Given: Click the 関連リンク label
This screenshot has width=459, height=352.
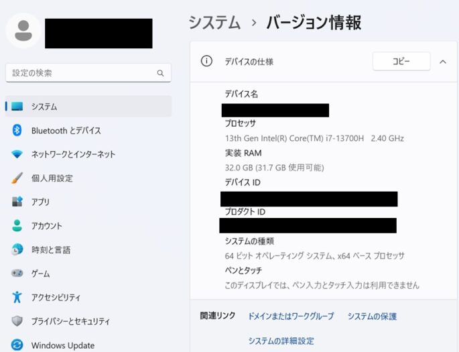Looking at the screenshot, I should 218,315.
